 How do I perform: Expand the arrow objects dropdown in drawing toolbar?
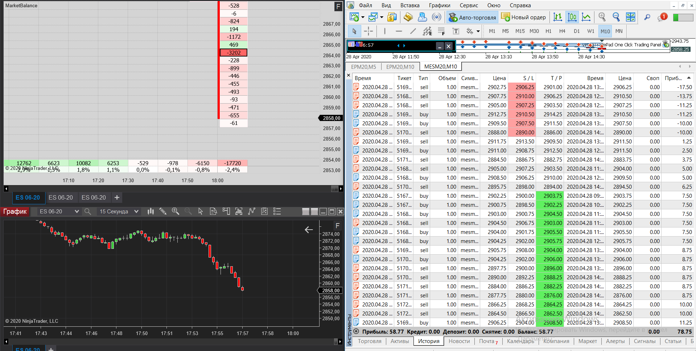pyautogui.click(x=478, y=31)
